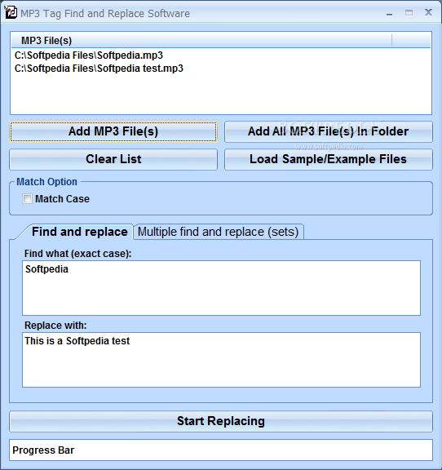The width and height of the screenshot is (442, 470).
Task: Close the MP3 Tag window
Action: 428,12
